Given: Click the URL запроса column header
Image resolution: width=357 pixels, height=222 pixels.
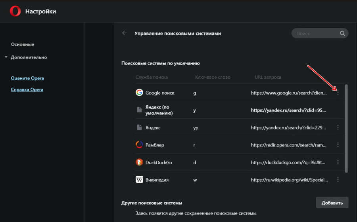Looking at the screenshot, I should pos(268,77).
